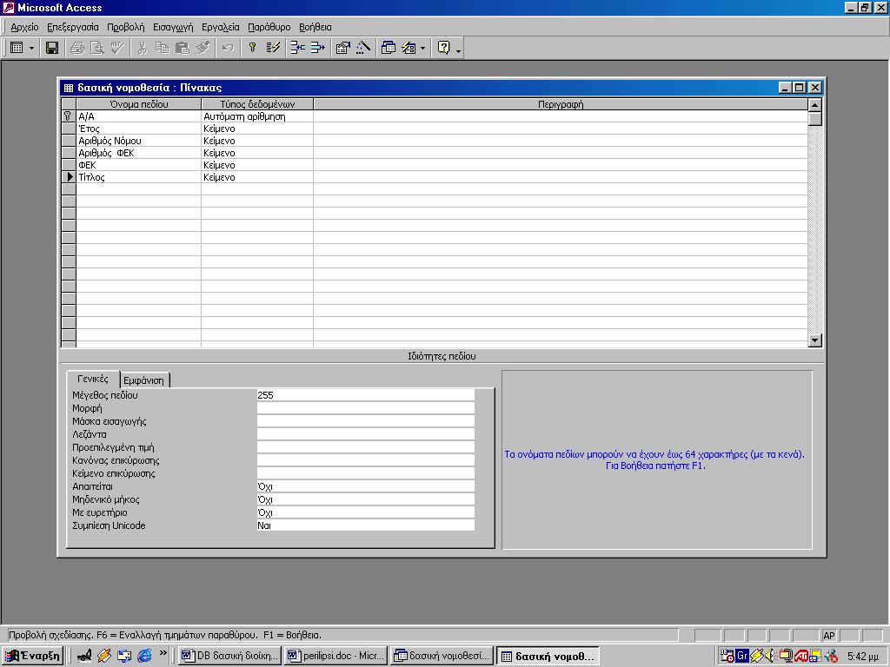This screenshot has width=890, height=667.
Task: Click the Cut scissors icon
Action: 142,49
